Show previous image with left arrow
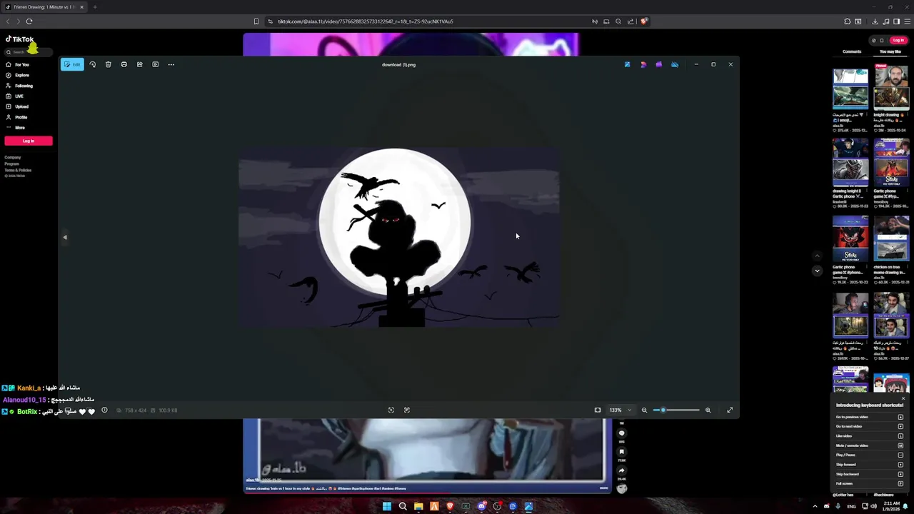 65,237
